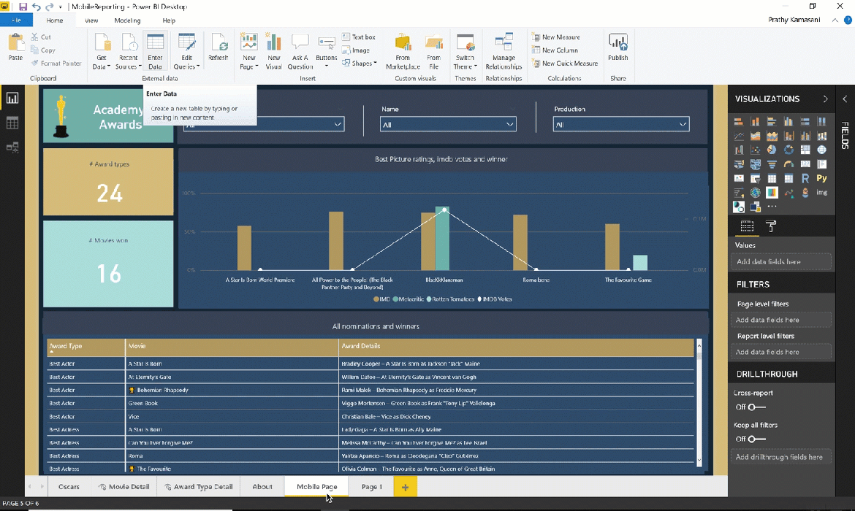Select the '# Movies won' card showing 16

108,264
